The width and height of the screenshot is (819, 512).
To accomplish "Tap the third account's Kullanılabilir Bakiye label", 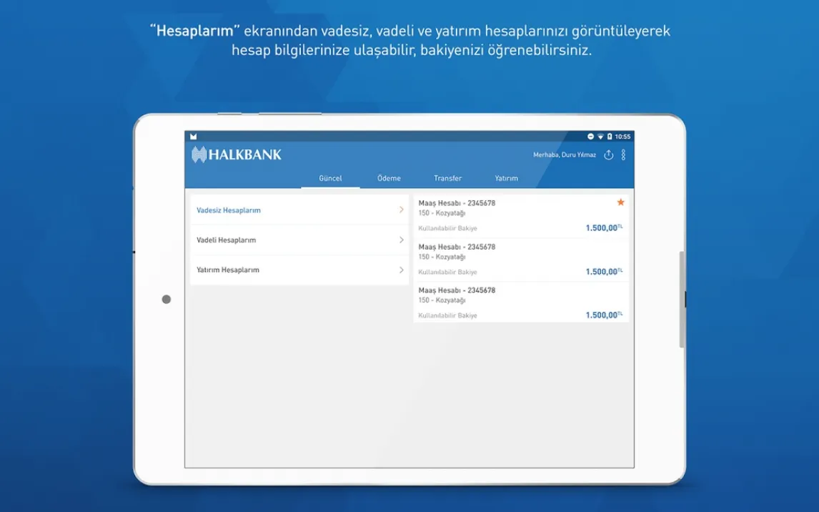I will click(447, 315).
